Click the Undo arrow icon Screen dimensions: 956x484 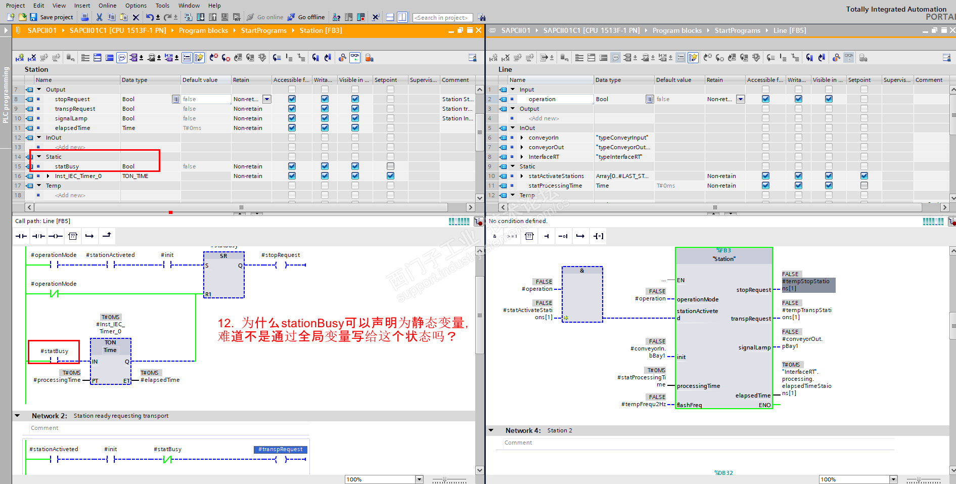[x=150, y=17]
